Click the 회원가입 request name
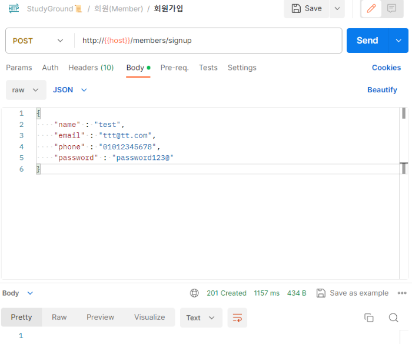 coord(168,9)
